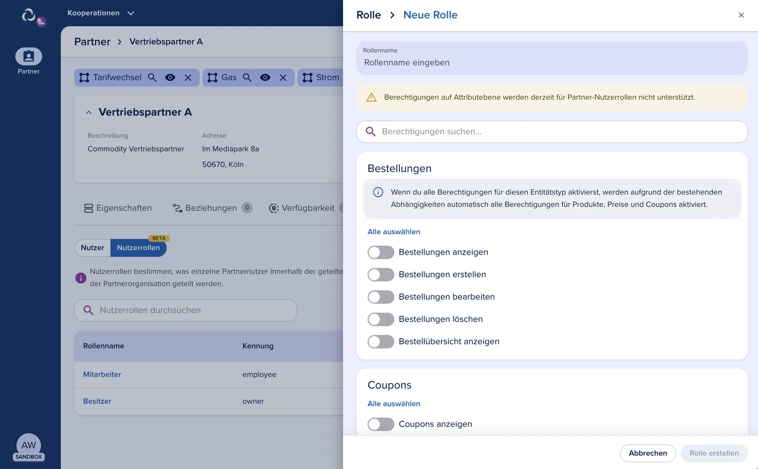Enable the Bestellungen anzeigen toggle
The height and width of the screenshot is (469, 758).
381,252
